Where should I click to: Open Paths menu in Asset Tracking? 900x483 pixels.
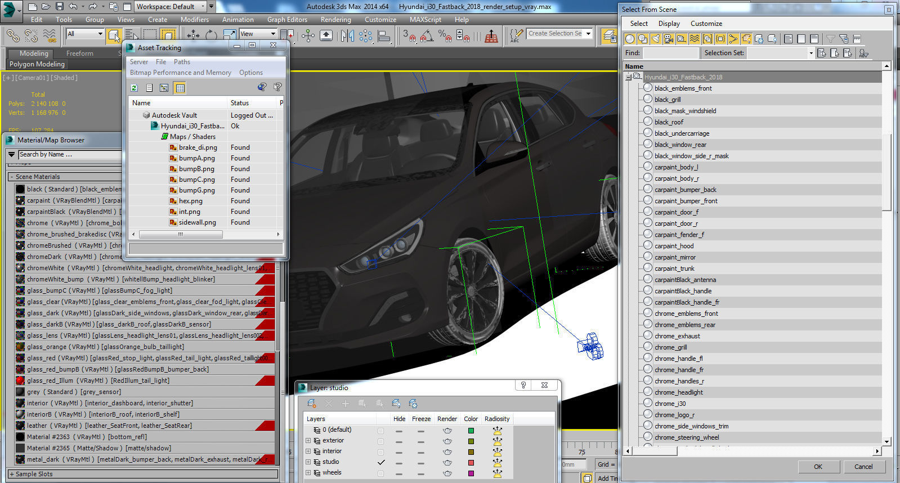tap(182, 62)
